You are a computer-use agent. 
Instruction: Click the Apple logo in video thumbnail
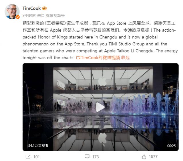(102, 81)
